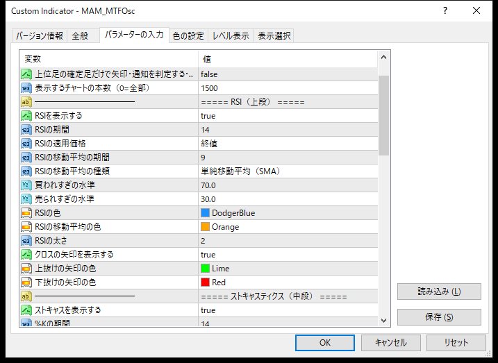This screenshot has height=363, width=498.
Task: Switch to the バージョン情報 tab
Action: tap(40, 36)
